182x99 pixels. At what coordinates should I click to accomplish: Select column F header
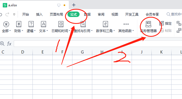(63, 52)
